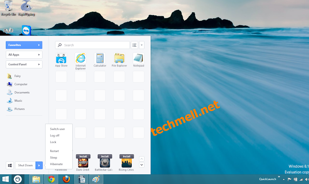The height and width of the screenshot is (184, 309).
Task: Open the TeamViewer desktop icon
Action: coord(26,30)
